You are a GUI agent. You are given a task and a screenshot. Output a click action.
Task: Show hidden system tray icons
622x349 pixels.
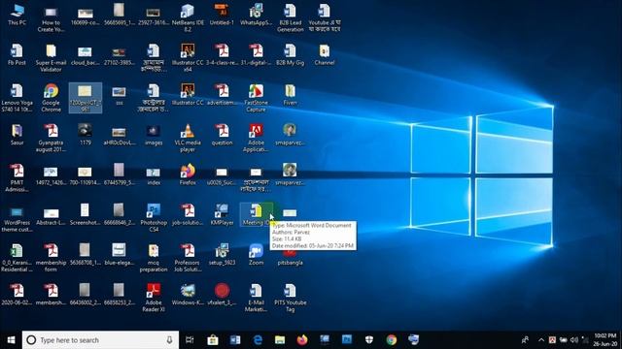point(541,340)
